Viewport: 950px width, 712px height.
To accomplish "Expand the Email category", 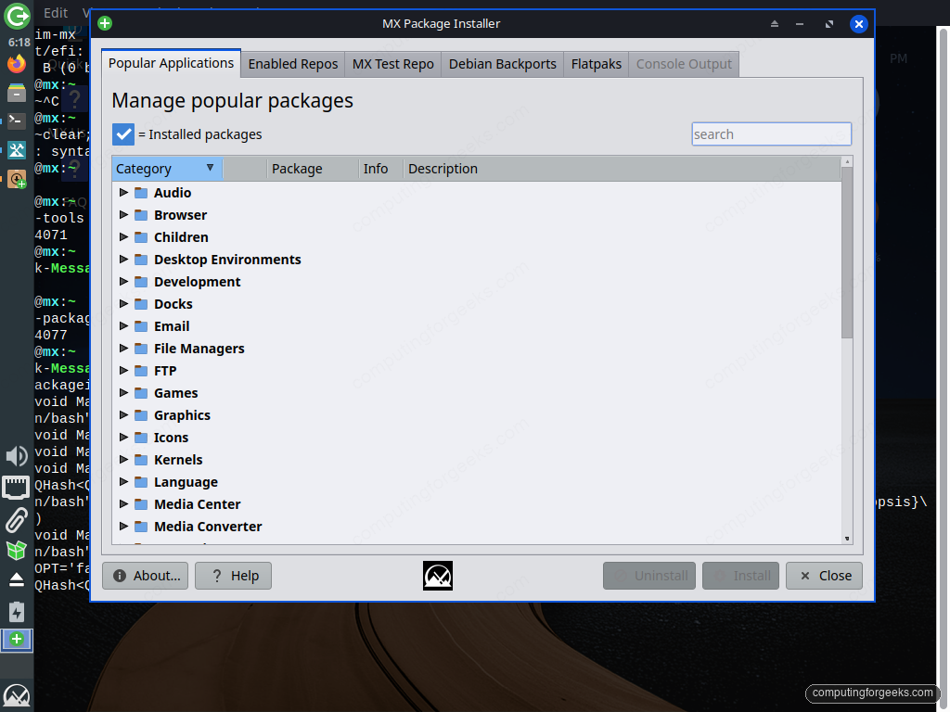I will (x=123, y=325).
